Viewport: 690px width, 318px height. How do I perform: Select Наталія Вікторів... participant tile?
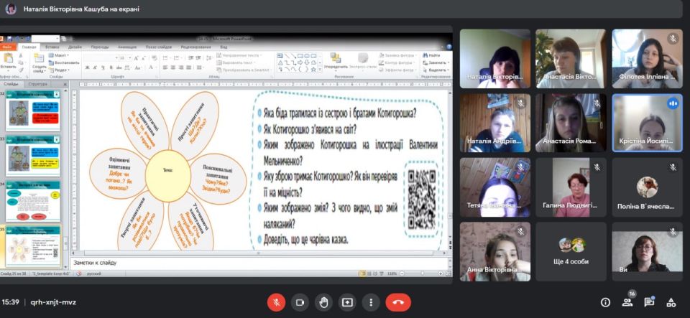pos(495,59)
